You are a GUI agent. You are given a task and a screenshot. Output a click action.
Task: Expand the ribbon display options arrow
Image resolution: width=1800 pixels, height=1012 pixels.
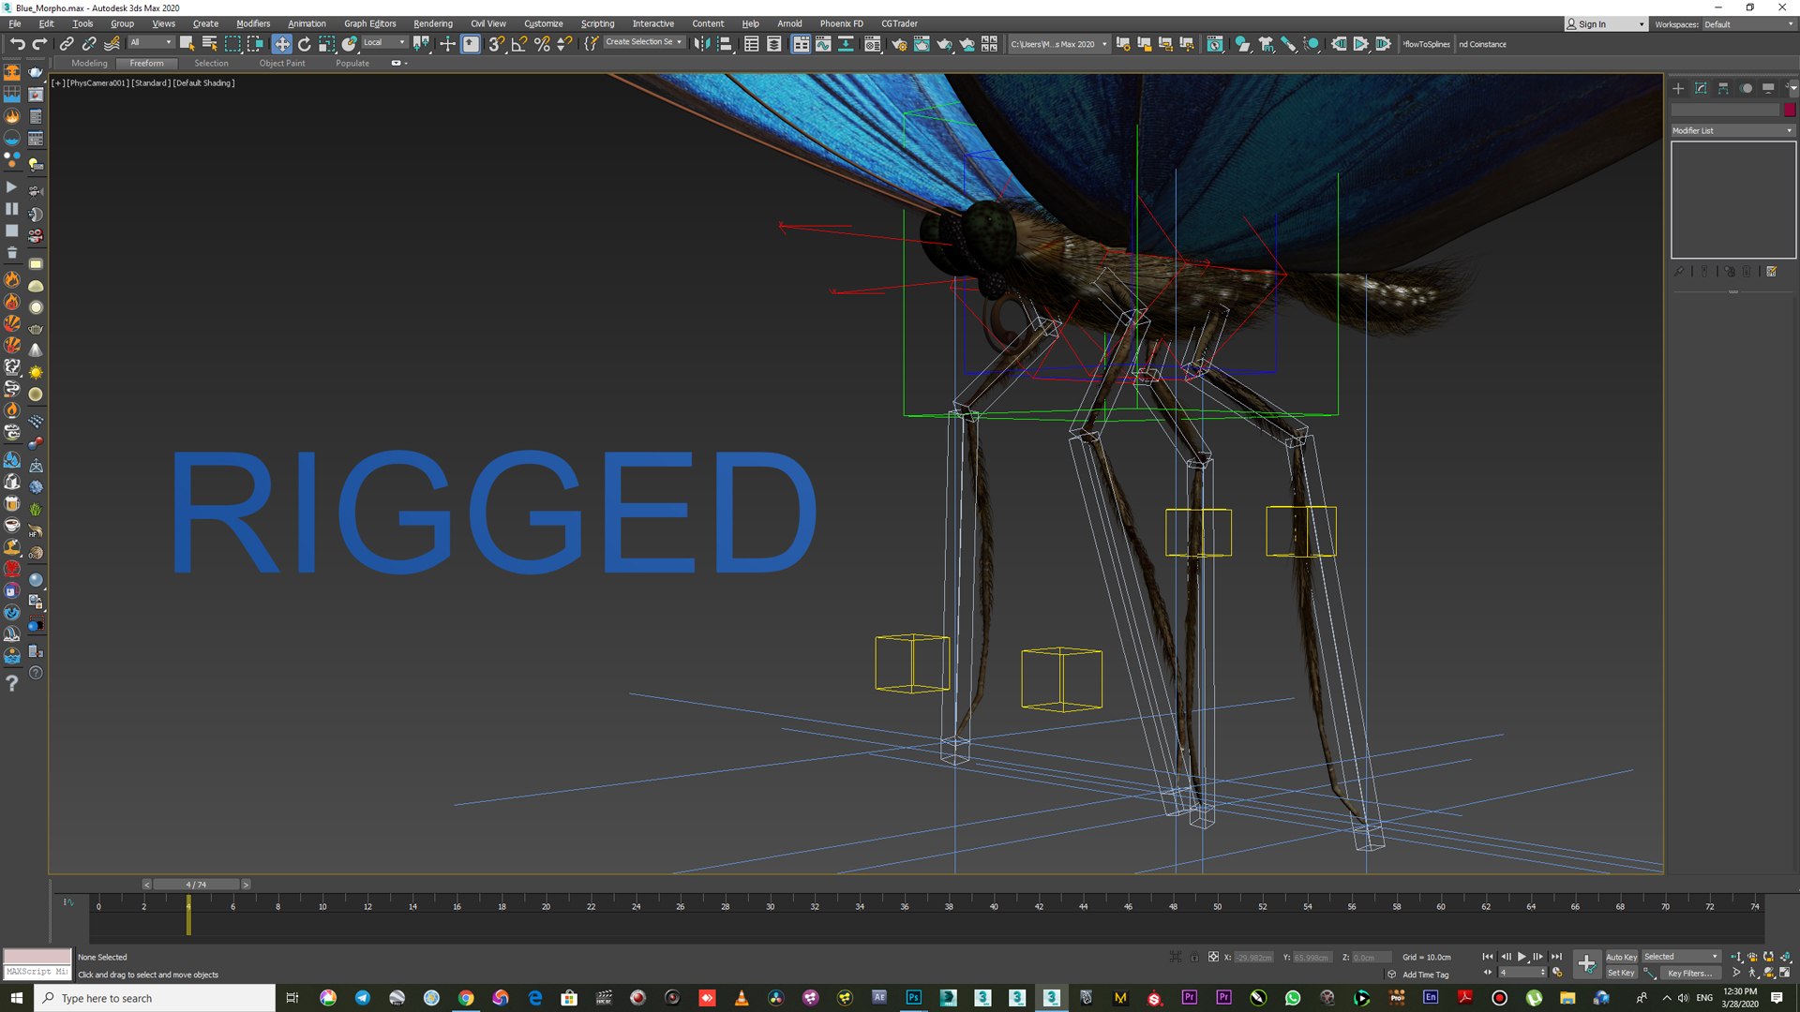point(398,63)
